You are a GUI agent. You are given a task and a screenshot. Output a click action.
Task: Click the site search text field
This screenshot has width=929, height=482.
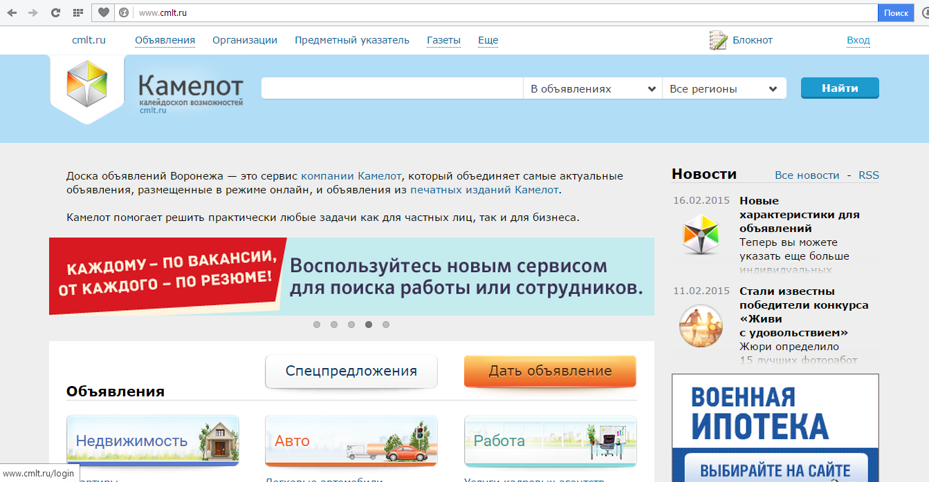point(392,88)
